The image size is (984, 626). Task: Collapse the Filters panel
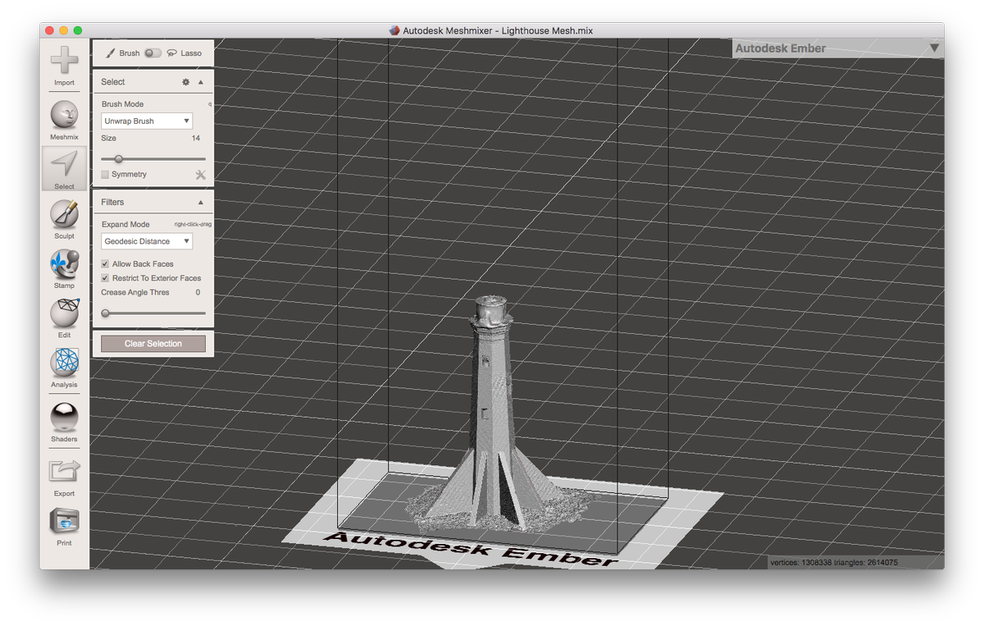pos(201,202)
